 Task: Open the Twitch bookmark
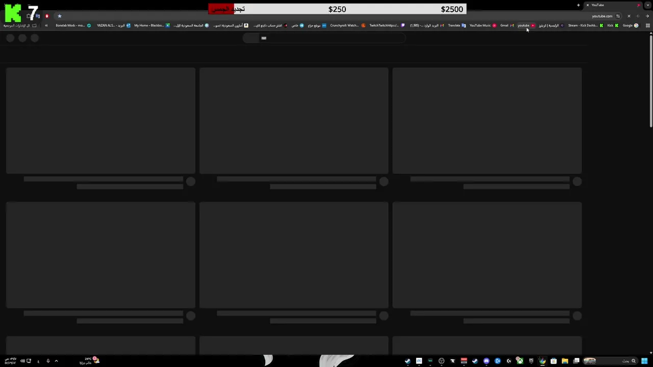387,25
